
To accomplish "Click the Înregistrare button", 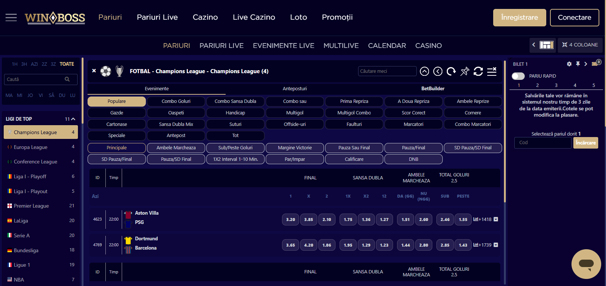I will [519, 17].
